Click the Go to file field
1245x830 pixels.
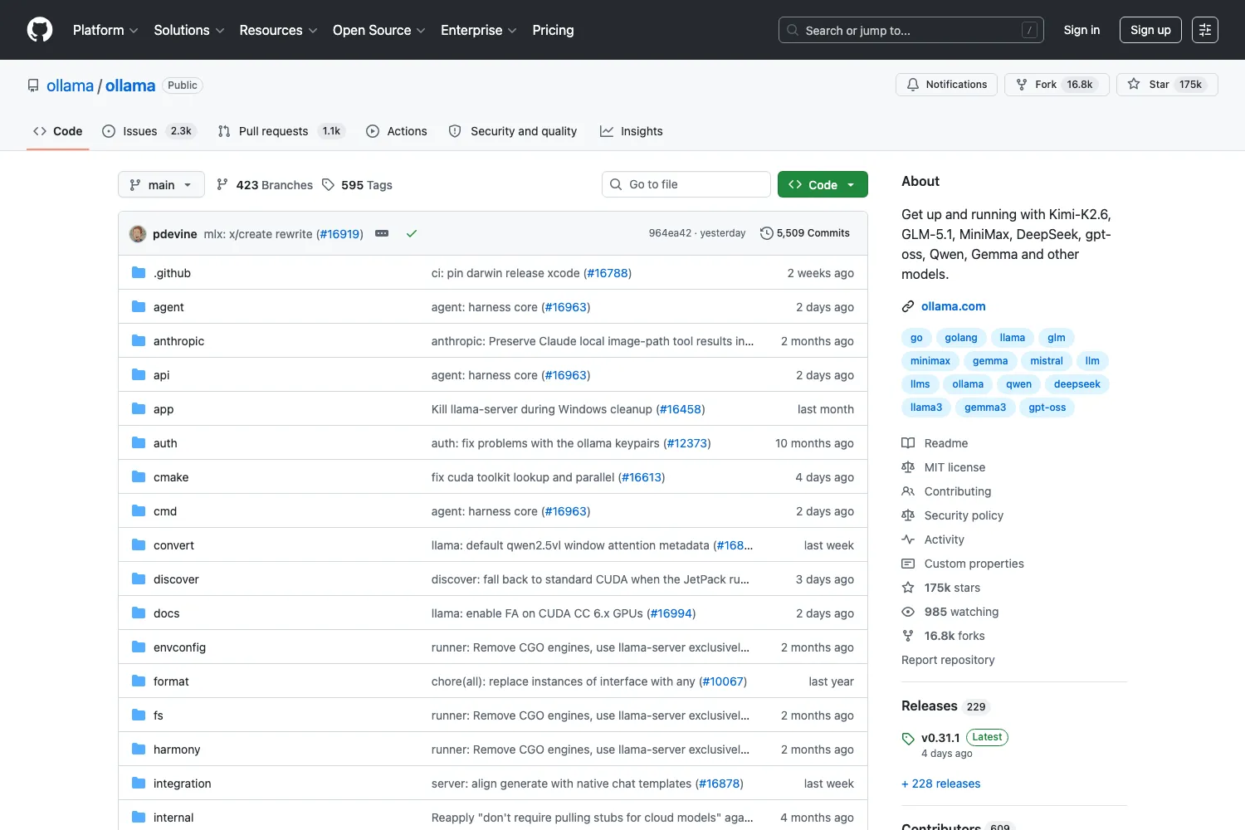pos(686,184)
